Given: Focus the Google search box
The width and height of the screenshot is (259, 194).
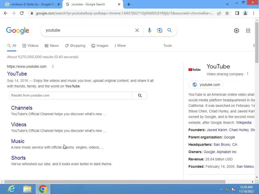Looking at the screenshot, I should click(x=89, y=30).
